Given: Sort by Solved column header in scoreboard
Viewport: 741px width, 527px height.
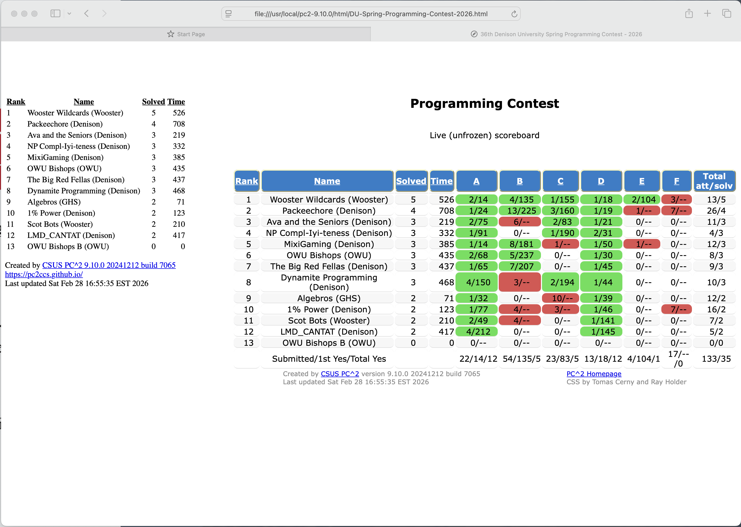Looking at the screenshot, I should (411, 181).
